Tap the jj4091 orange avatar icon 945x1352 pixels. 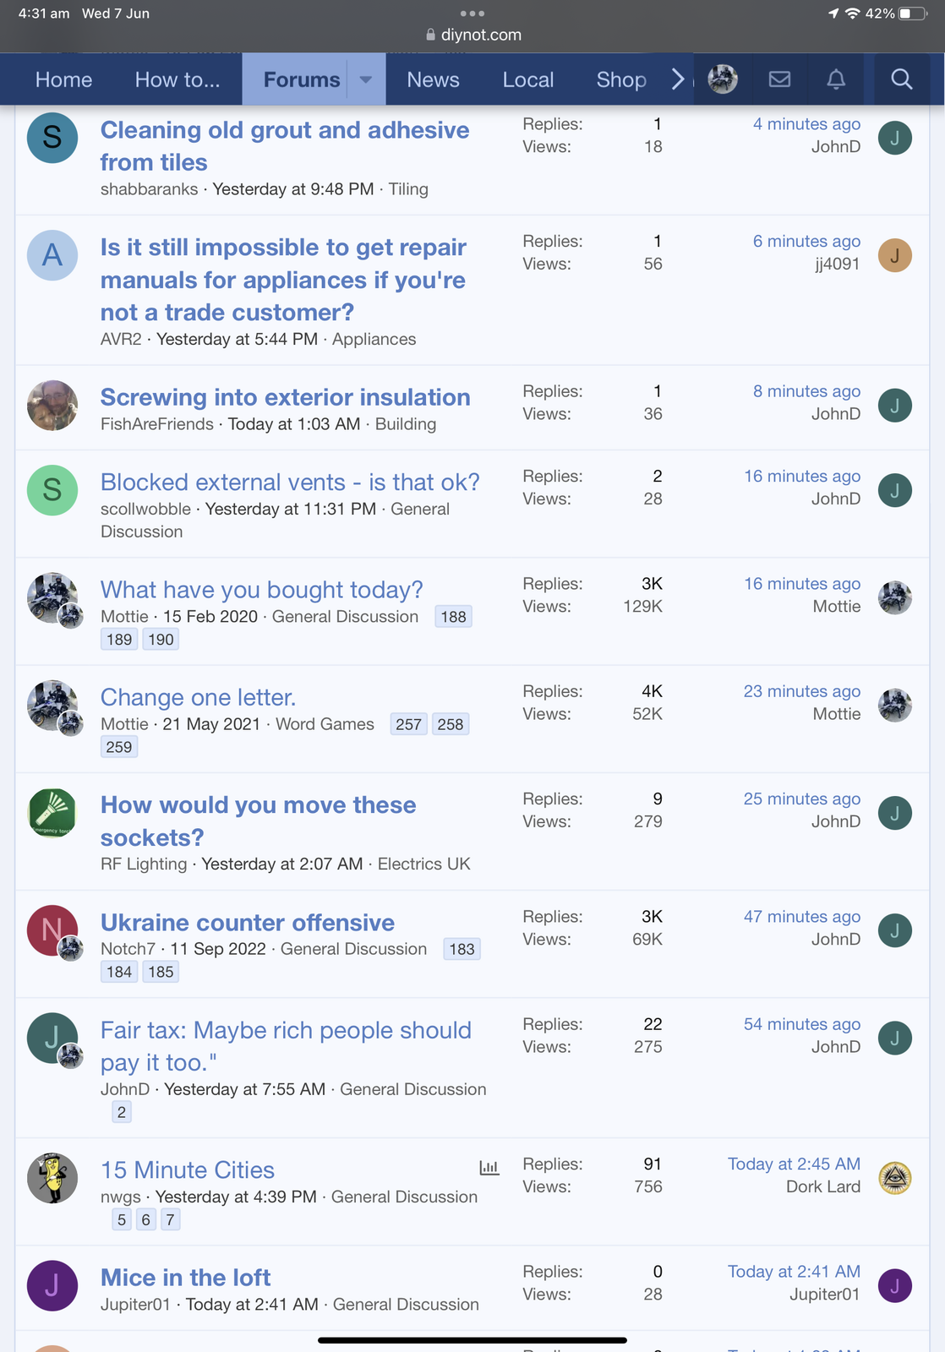(x=894, y=255)
